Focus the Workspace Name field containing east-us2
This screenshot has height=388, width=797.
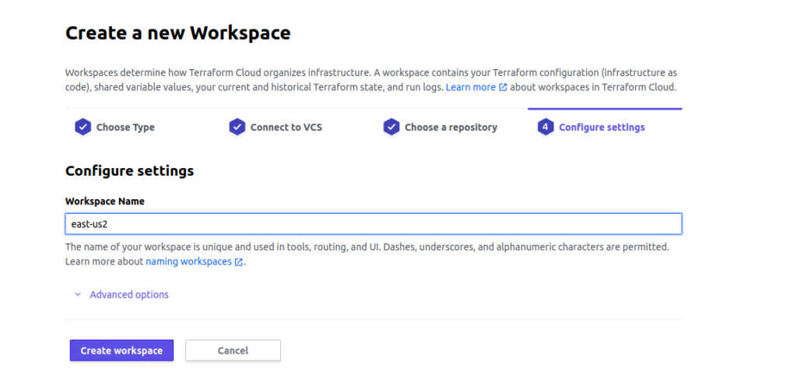point(374,224)
